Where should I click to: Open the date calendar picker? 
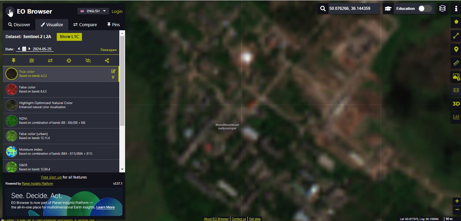(24, 49)
